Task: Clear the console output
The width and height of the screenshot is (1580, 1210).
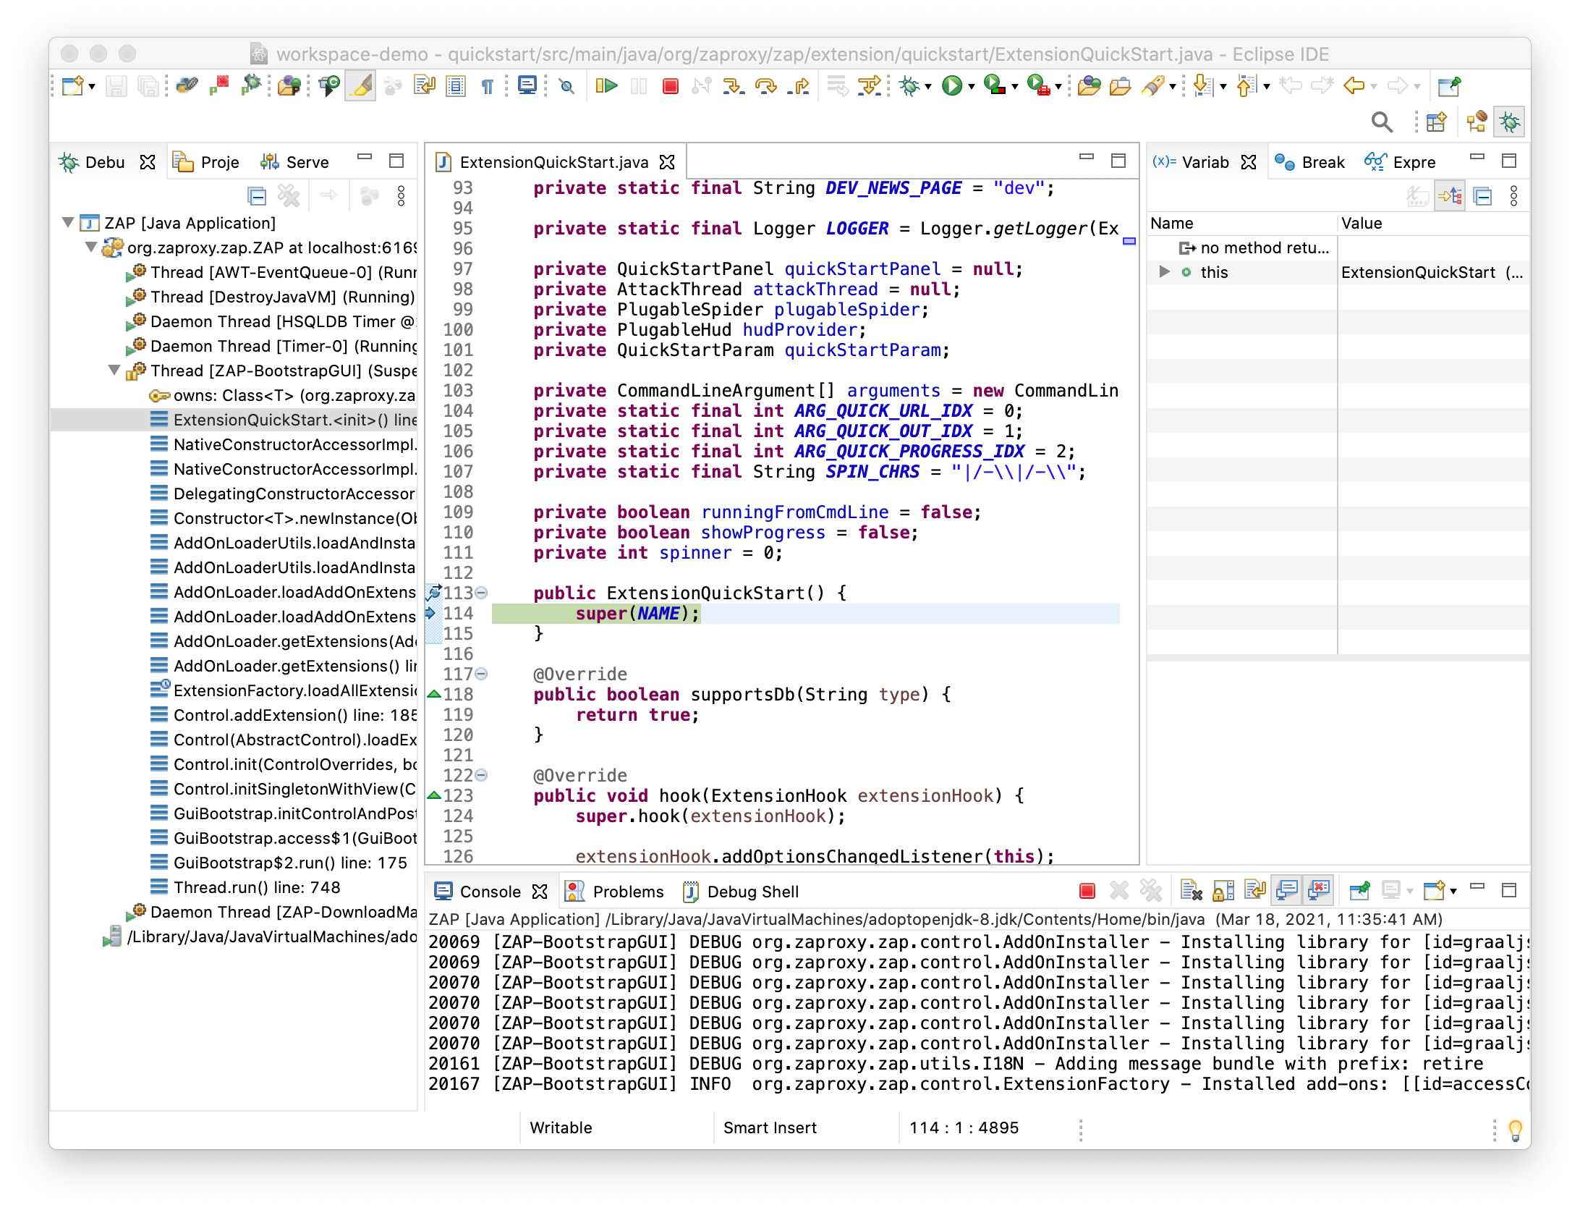Action: 1191,891
